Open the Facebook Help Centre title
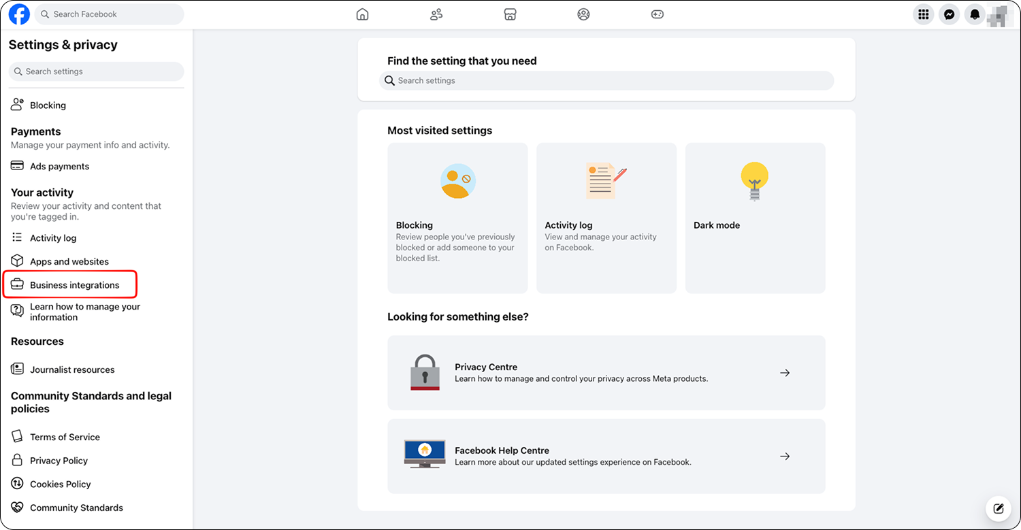The height and width of the screenshot is (530, 1021). pos(502,450)
